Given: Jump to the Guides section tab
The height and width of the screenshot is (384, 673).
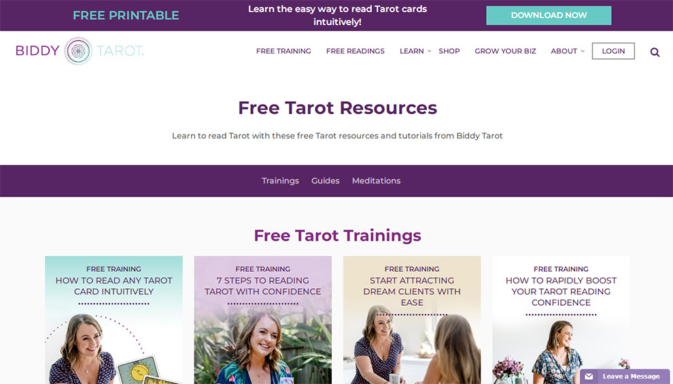Looking at the screenshot, I should click(x=326, y=181).
